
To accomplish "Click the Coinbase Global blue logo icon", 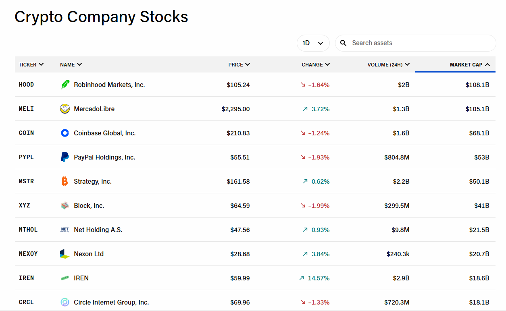I will click(65, 133).
